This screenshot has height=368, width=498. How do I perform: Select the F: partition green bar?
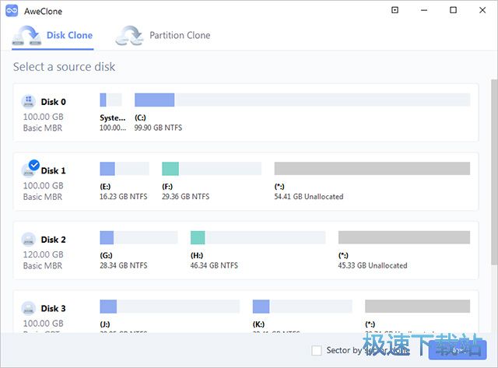click(212, 169)
